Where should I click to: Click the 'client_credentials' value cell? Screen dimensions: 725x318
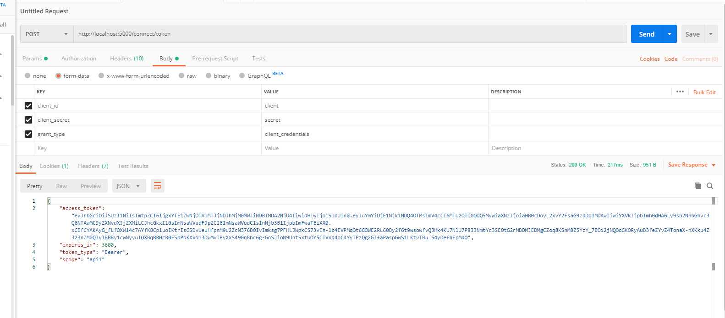click(x=374, y=134)
